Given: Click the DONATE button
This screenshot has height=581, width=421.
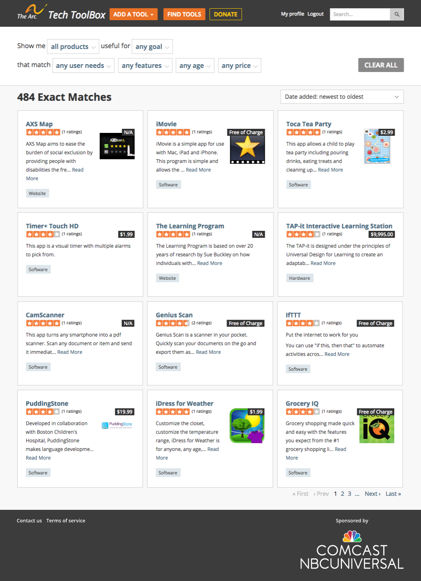Looking at the screenshot, I should pos(226,14).
